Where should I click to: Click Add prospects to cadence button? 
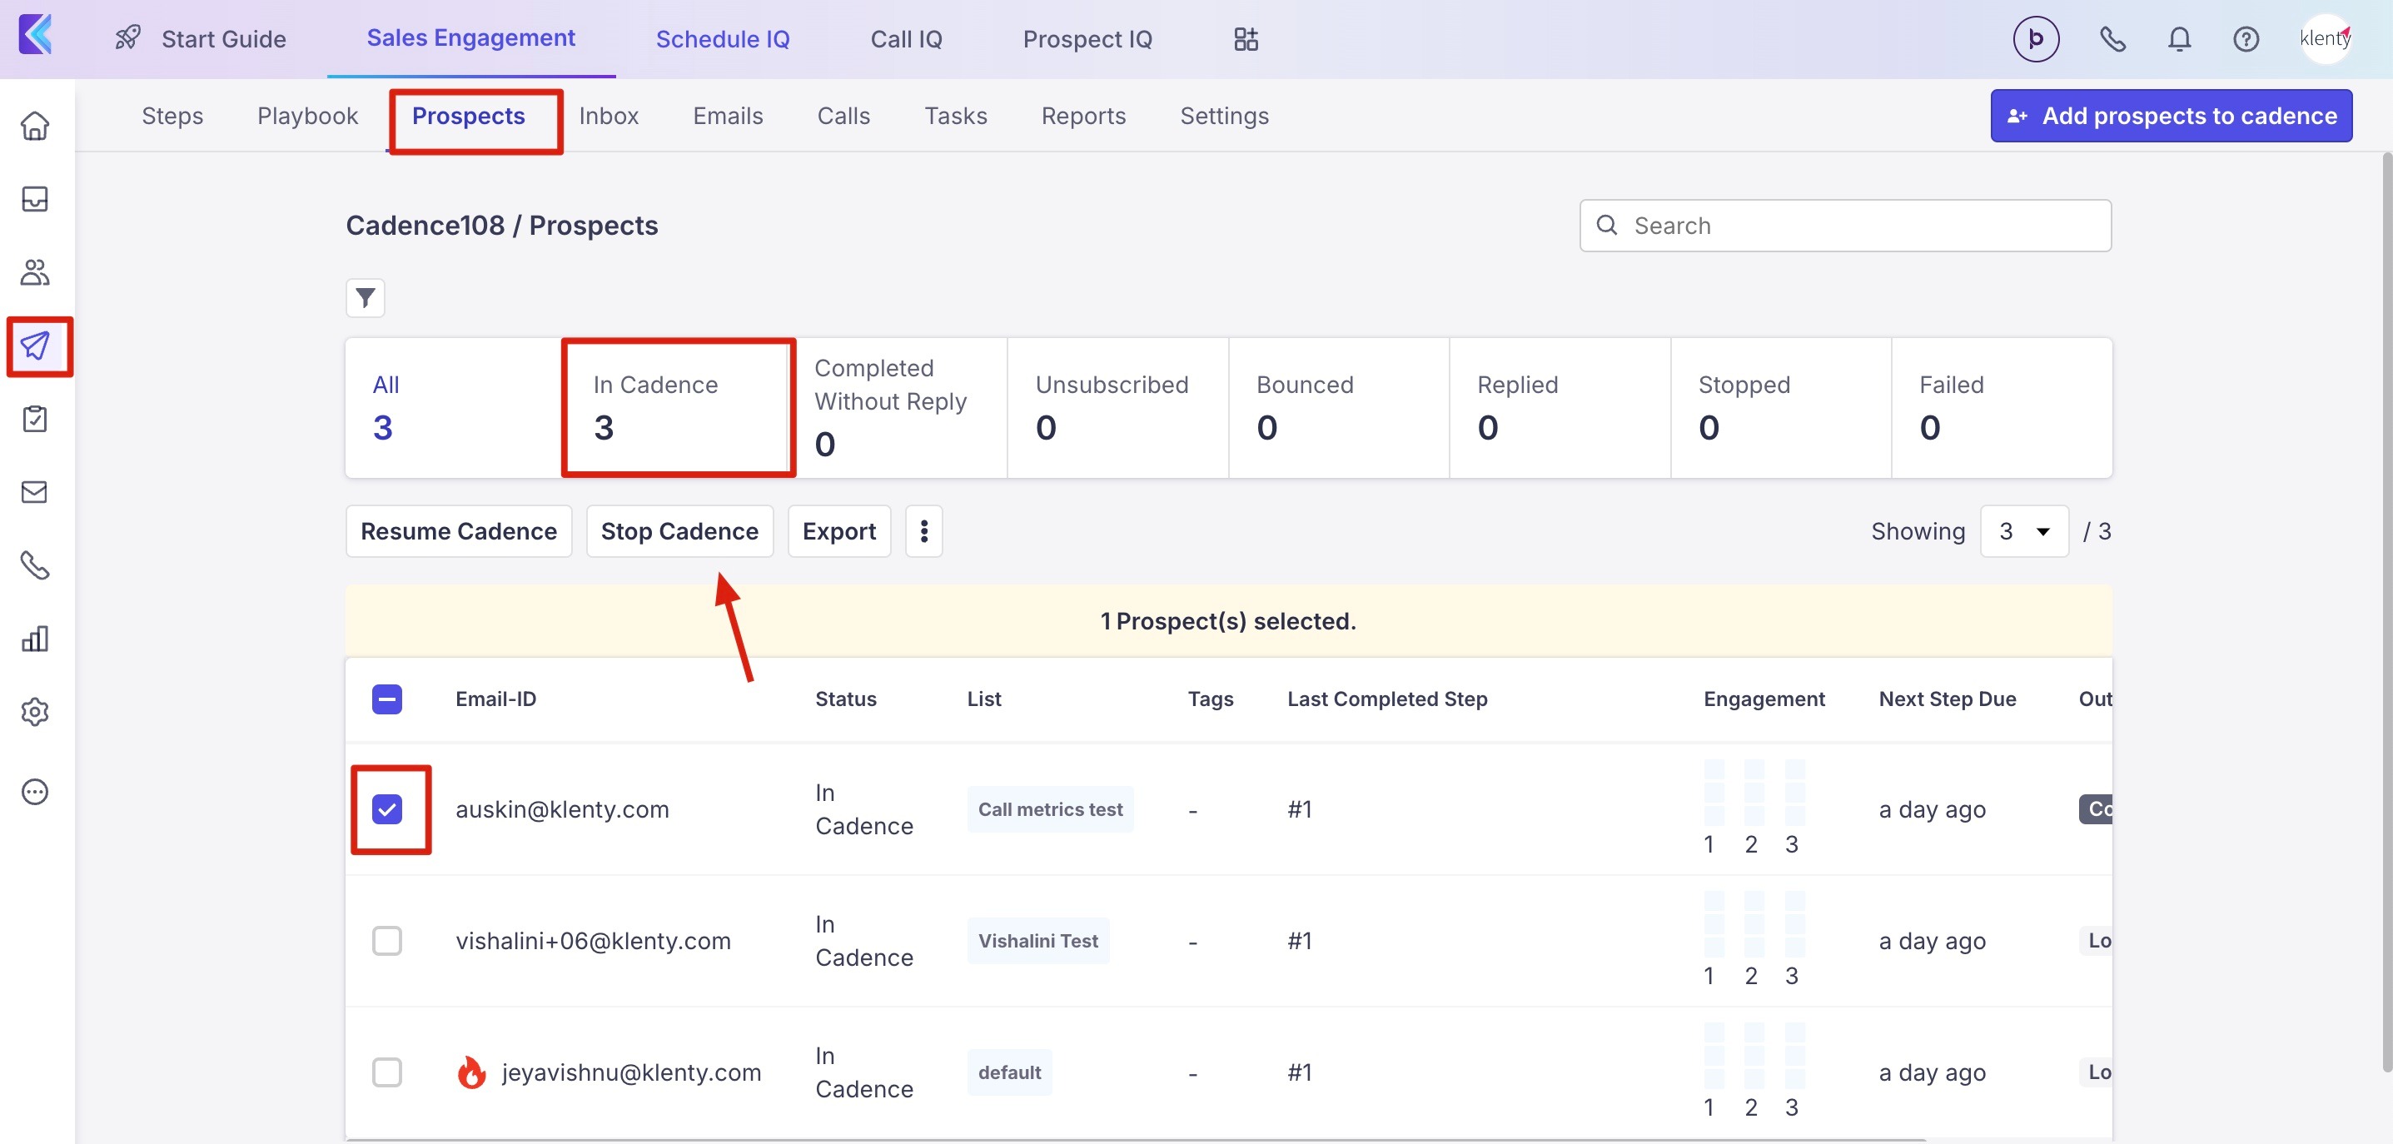2170,116
